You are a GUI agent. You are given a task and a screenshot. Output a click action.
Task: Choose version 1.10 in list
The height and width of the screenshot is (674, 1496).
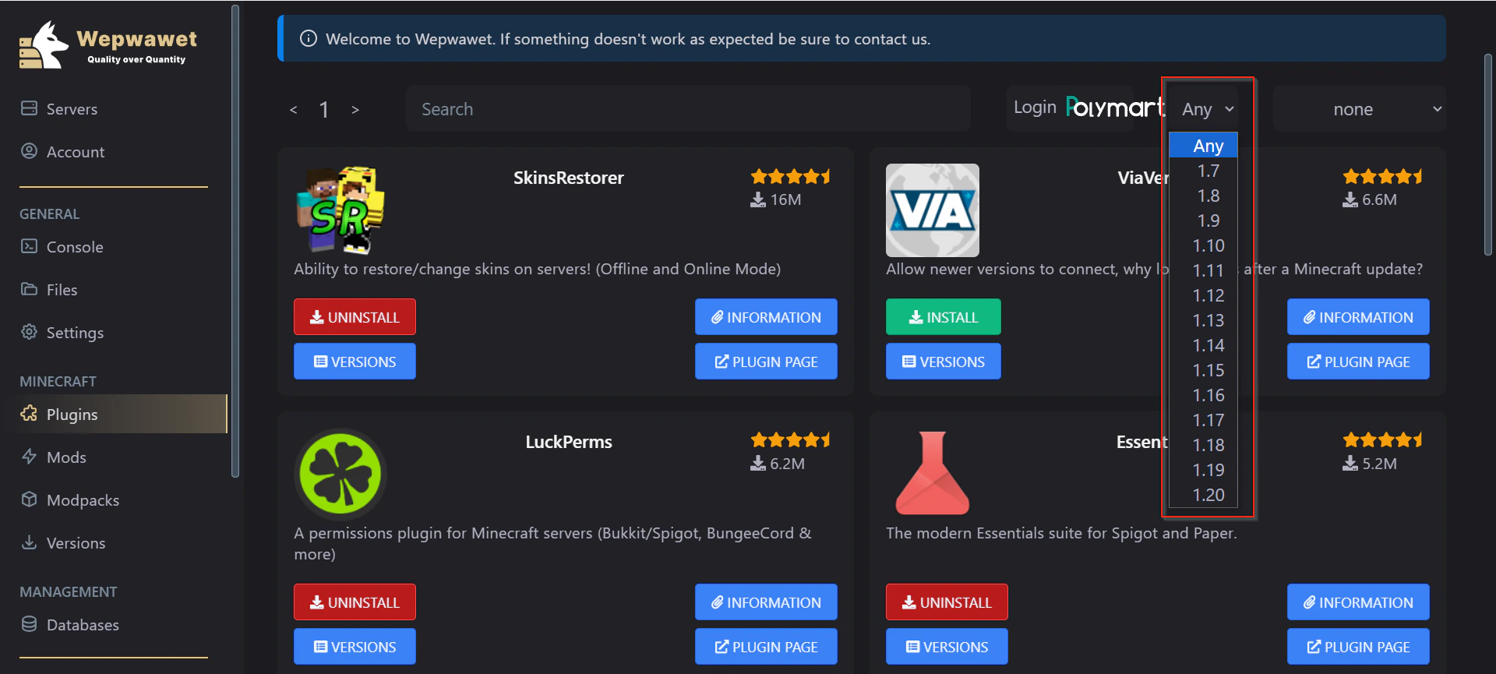pyautogui.click(x=1204, y=245)
